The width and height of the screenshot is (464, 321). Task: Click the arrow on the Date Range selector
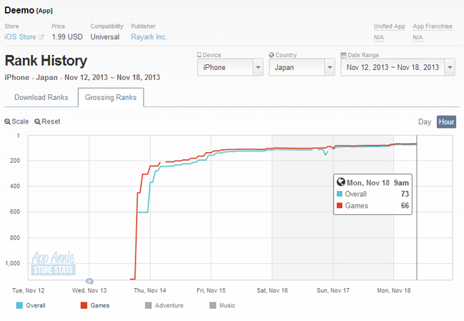tap(450, 67)
